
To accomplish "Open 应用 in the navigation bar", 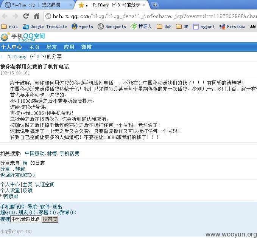I will [69, 47].
